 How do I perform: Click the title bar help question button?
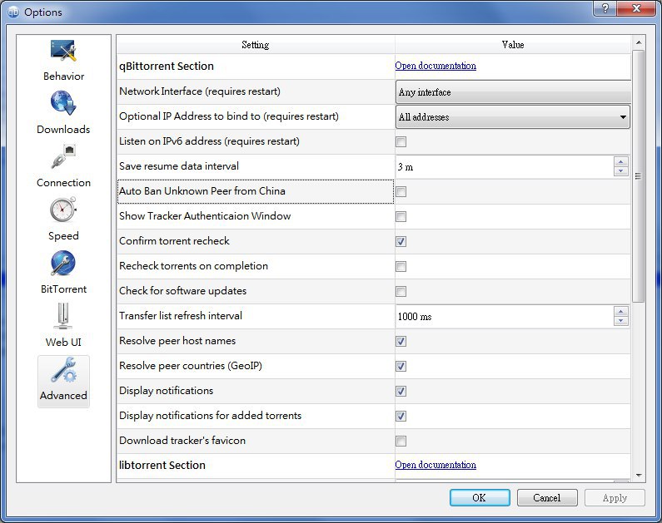point(605,8)
